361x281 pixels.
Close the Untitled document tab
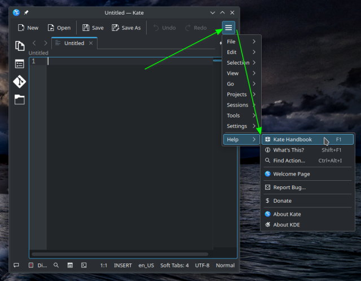[x=91, y=43]
